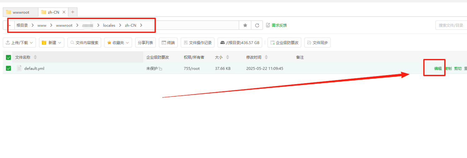Viewport: 467px width, 158px height.
Task: Open 企业级防篡改 tamper protection
Action: pos(284,43)
